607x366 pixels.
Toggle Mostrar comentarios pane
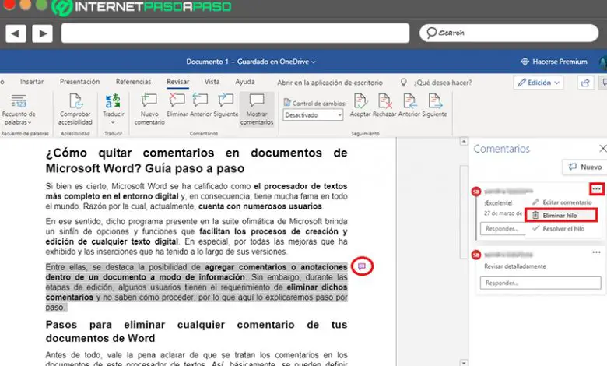click(x=257, y=109)
